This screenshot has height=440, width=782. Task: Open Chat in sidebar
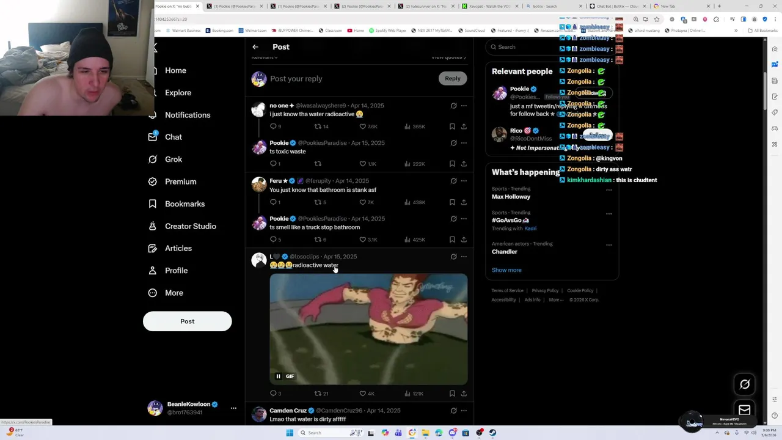coord(165,137)
